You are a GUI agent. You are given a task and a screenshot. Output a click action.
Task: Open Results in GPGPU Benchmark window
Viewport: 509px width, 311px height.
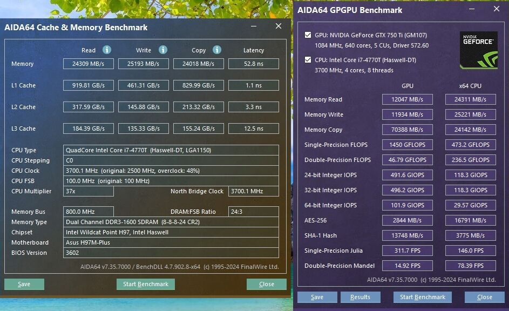pos(361,297)
